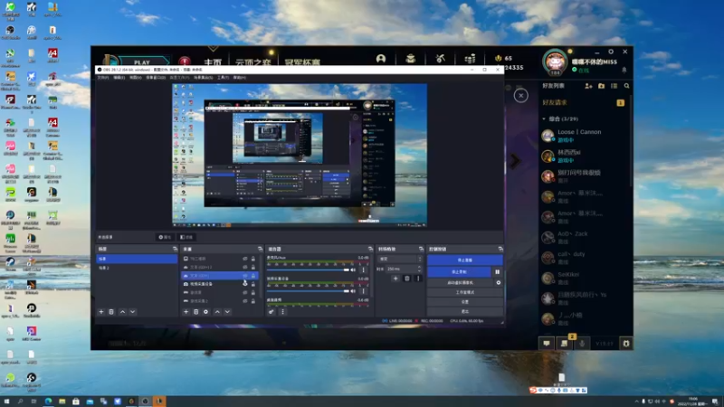Screen dimensions: 724x407
Task: Open the second menu in the OBS menu bar
Action: 119,78
